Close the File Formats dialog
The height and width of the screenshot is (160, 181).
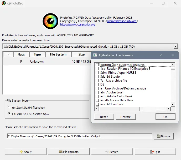(x=173, y=55)
